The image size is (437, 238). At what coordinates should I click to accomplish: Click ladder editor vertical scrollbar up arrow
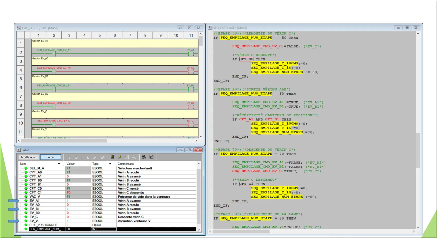click(201, 34)
